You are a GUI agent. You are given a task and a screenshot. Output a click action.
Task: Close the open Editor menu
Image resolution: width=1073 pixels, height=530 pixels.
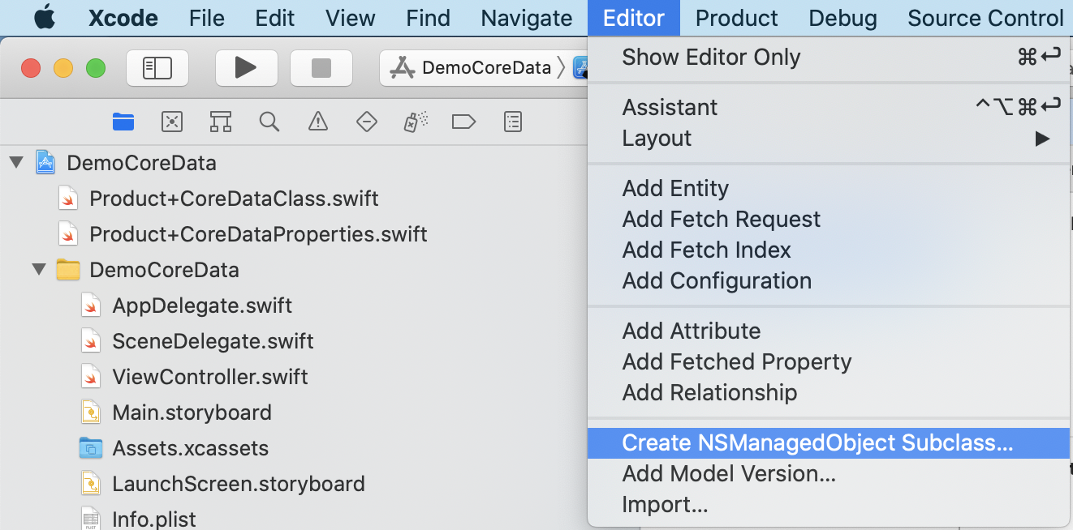point(634,18)
